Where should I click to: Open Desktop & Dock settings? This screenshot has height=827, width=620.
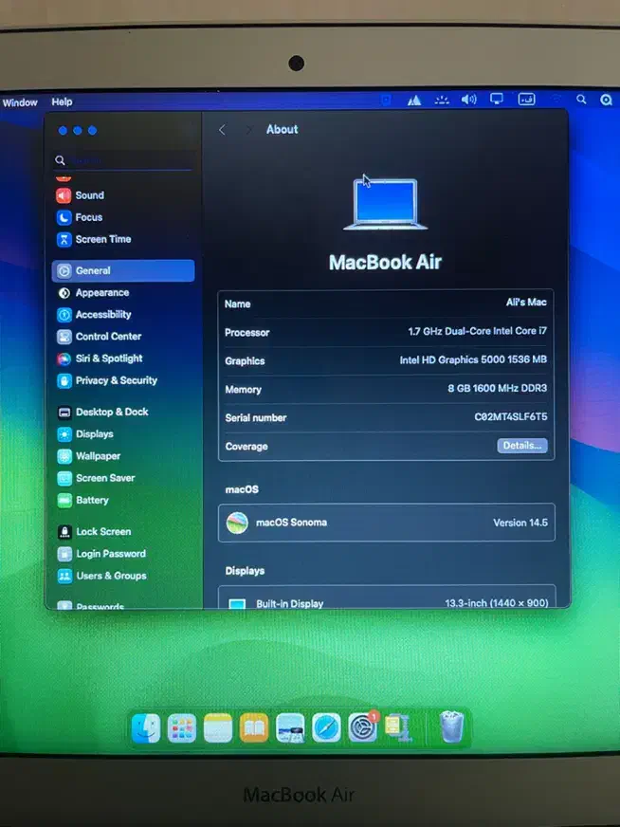point(102,412)
